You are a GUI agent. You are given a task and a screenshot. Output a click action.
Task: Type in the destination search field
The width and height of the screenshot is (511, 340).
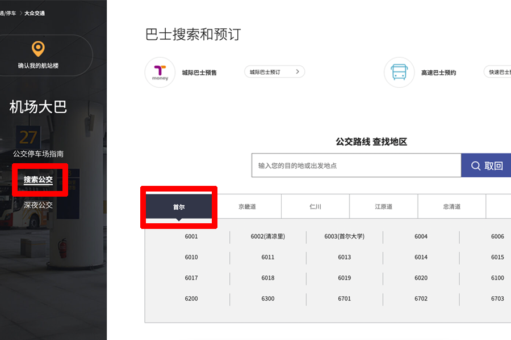pyautogui.click(x=356, y=165)
